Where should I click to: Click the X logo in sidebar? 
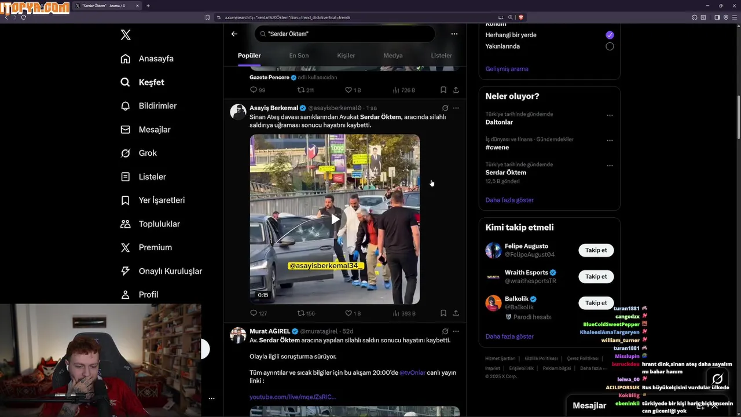tap(126, 35)
